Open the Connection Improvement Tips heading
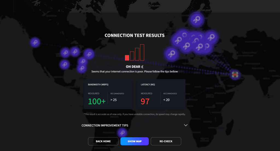Viewport: 280px width, 151px height. [x=105, y=126]
